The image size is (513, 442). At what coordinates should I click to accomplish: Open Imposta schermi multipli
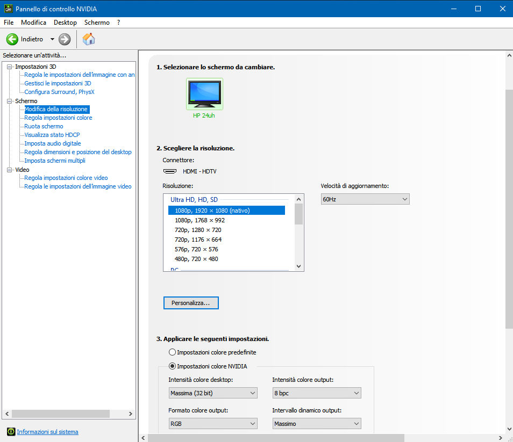tap(55, 161)
